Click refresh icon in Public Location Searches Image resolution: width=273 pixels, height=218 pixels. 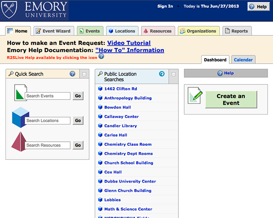tap(162, 74)
